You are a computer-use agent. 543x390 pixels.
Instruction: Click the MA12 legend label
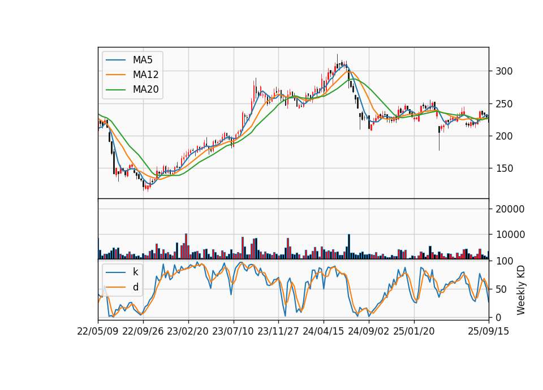point(145,75)
